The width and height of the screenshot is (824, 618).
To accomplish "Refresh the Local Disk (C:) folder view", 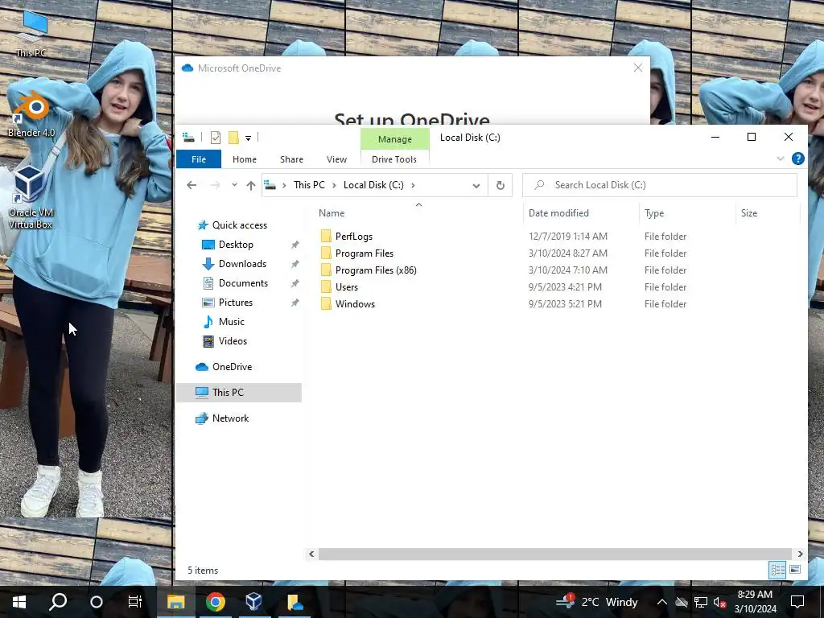I will (x=501, y=185).
